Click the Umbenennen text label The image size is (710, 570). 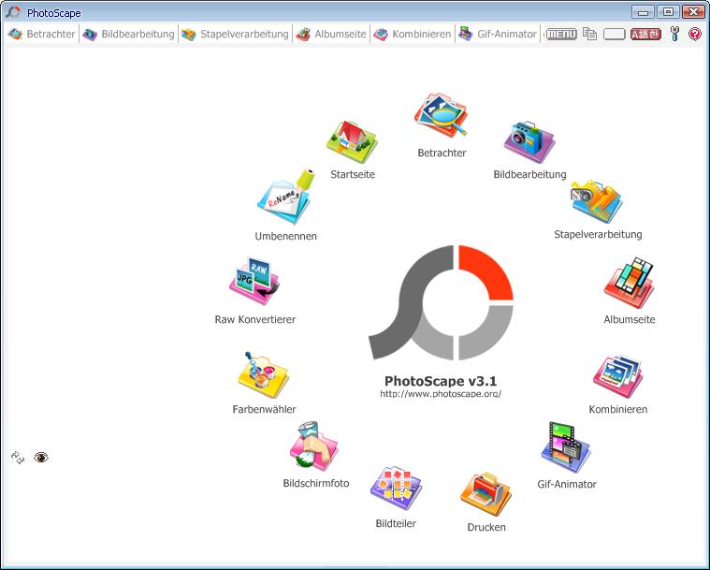(x=285, y=236)
